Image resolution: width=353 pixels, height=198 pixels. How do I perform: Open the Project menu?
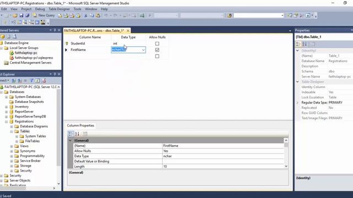(x=26, y=9)
